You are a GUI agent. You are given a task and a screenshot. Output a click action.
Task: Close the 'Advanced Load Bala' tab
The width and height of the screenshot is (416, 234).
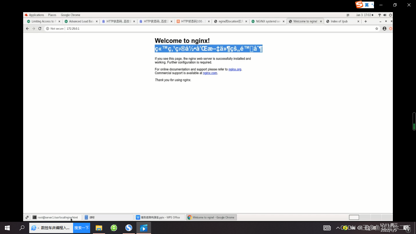(x=97, y=21)
